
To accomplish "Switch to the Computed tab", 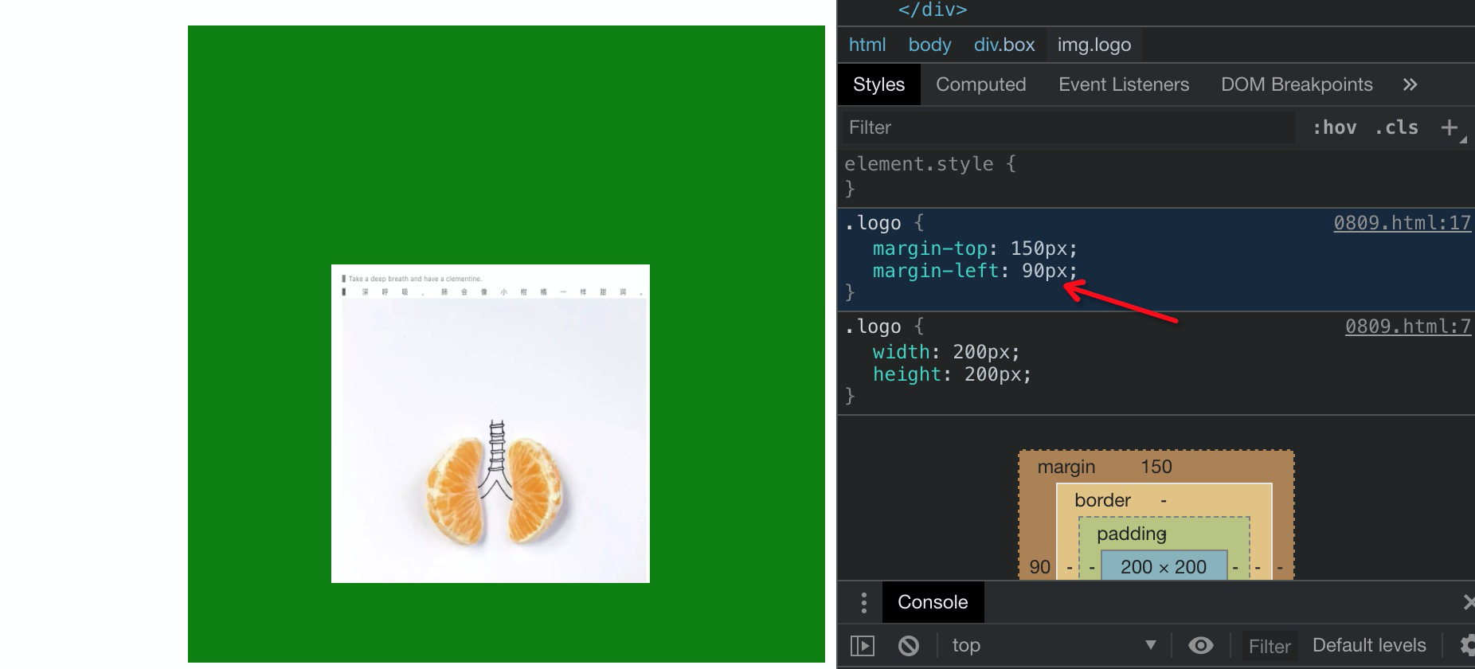I will (980, 84).
